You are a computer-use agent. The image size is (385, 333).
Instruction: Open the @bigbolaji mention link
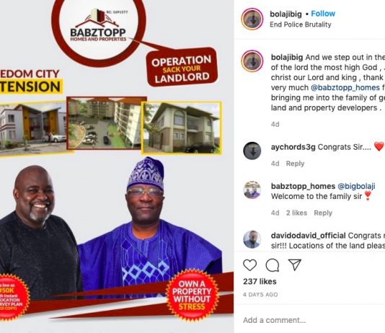pyautogui.click(x=356, y=186)
